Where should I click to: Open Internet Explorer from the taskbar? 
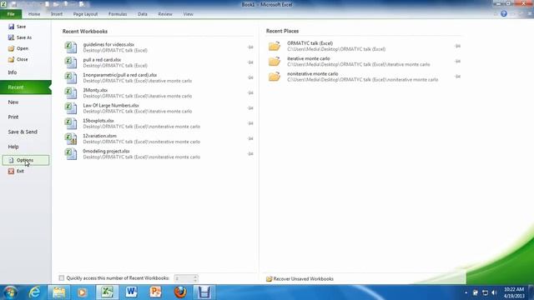[x=34, y=292]
